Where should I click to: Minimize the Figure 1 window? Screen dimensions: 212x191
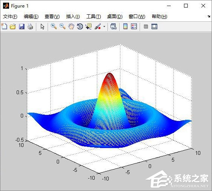pos(169,6)
